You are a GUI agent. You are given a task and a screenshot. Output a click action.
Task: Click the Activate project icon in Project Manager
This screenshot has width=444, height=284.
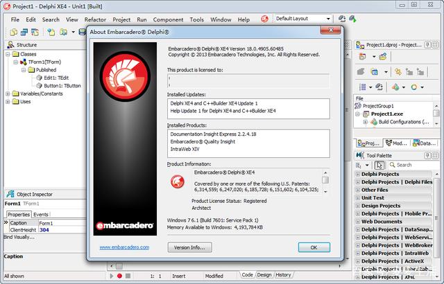(x=362, y=57)
